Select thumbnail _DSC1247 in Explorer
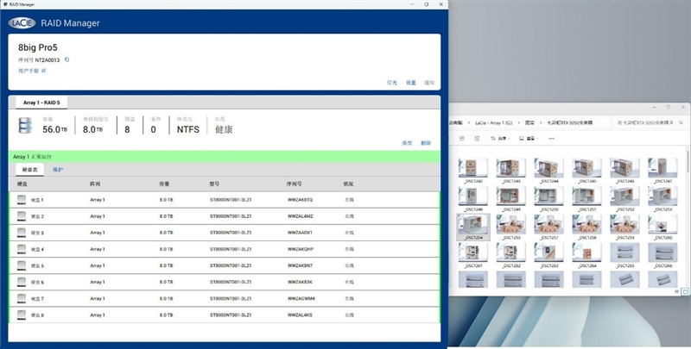Image resolution: width=691 pixels, height=349 pixels. click(x=662, y=171)
